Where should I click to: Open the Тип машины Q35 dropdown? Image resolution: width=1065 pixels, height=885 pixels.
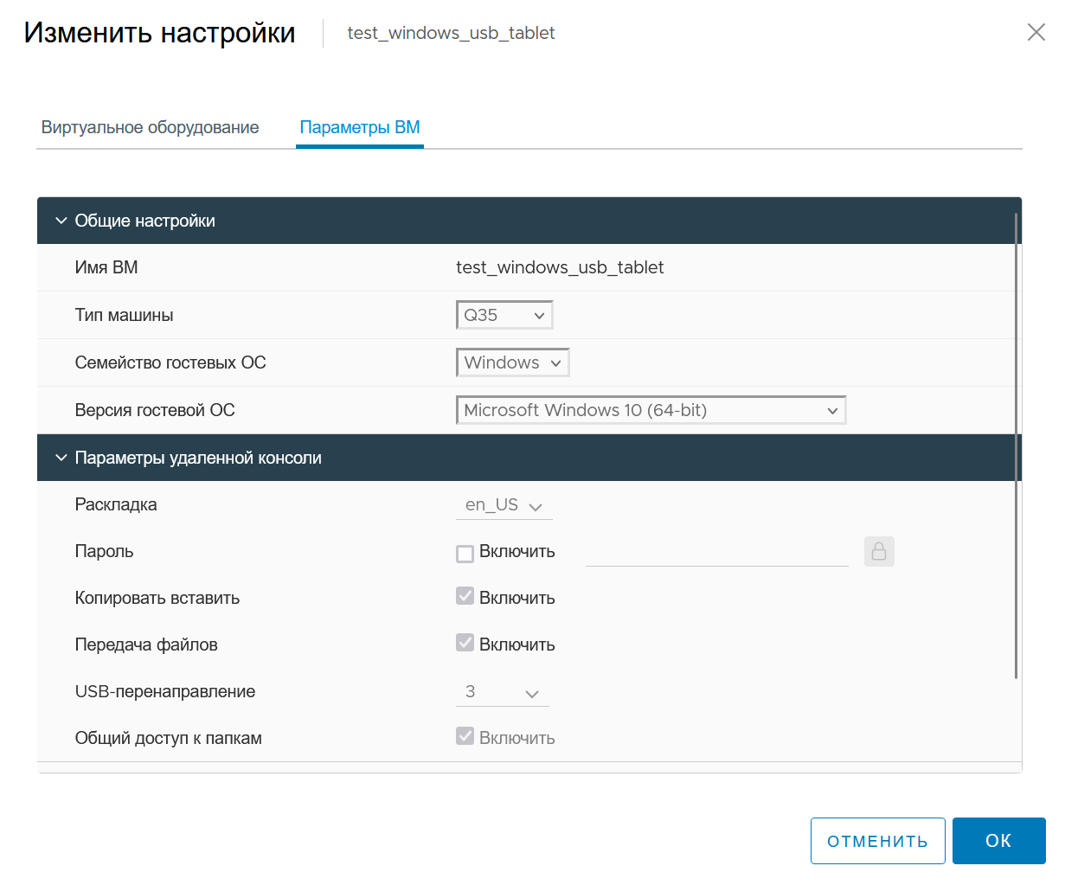[x=504, y=315]
